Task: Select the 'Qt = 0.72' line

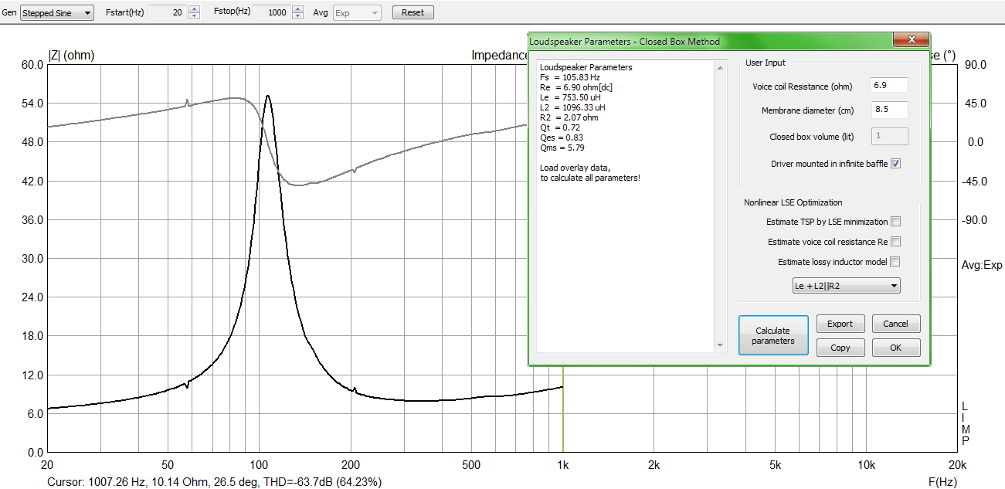Action: pos(559,127)
